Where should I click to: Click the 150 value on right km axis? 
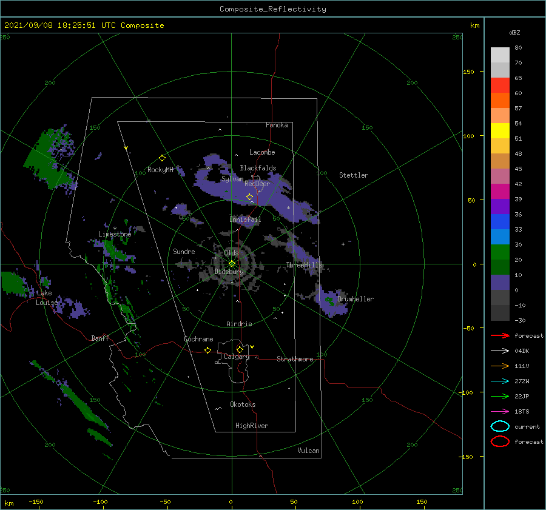coord(468,72)
